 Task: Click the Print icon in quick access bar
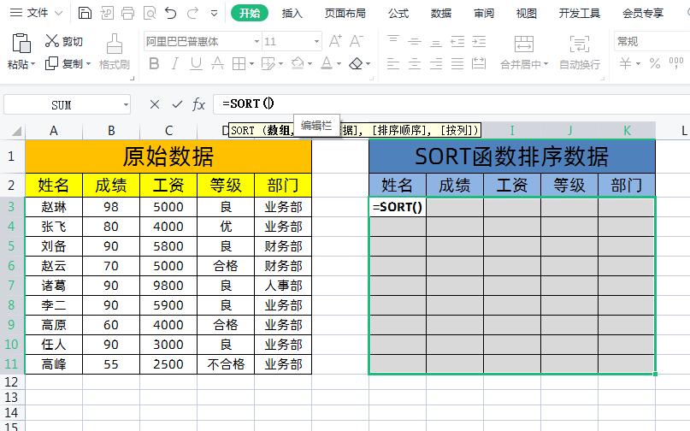(127, 13)
